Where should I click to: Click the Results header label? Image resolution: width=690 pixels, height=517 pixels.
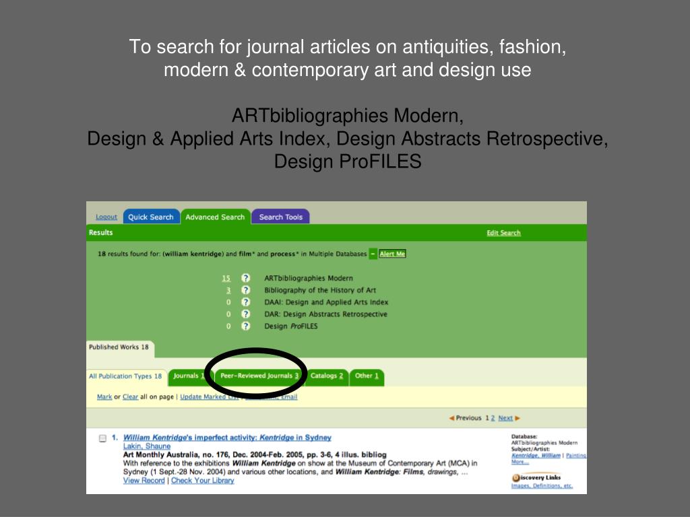pyautogui.click(x=101, y=232)
